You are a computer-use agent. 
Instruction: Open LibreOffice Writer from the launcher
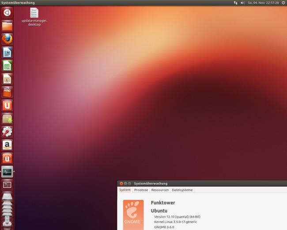click(7, 53)
